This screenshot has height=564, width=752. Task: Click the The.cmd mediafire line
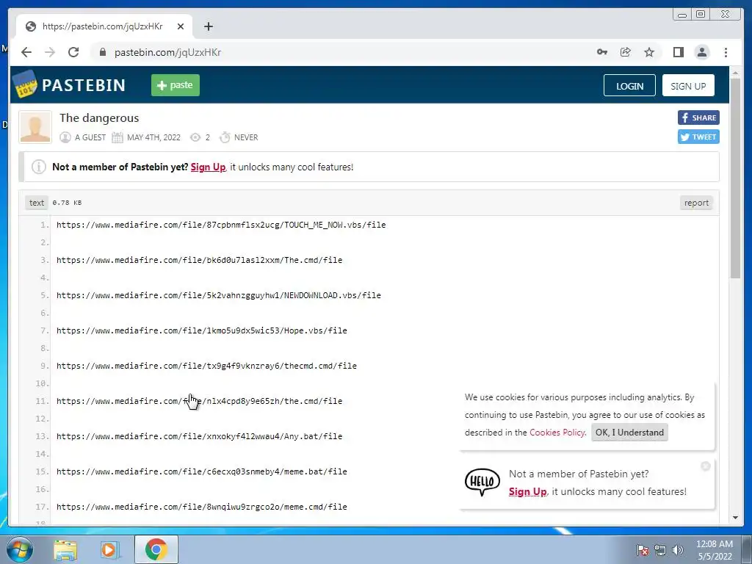point(200,260)
